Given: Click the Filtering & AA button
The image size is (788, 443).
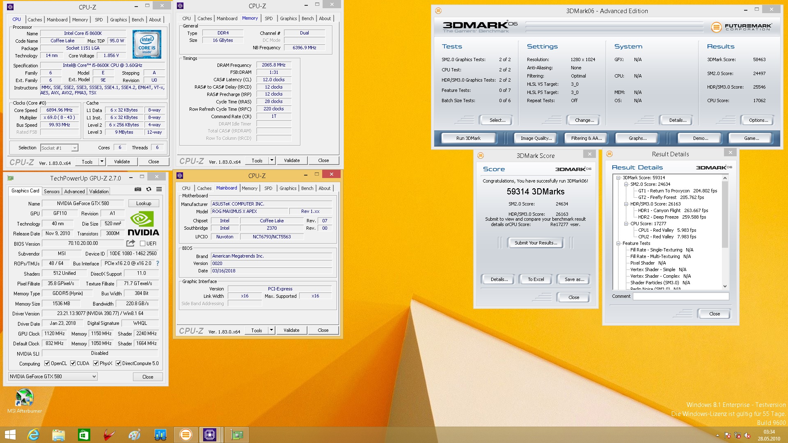Looking at the screenshot, I should 586,138.
